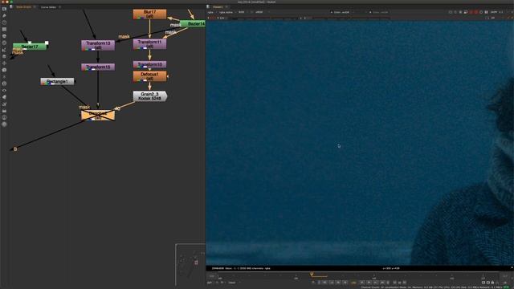Image resolution: width=514 pixels, height=289 pixels.
Task: Open the Time nodes clock icon
Action: click(4, 22)
